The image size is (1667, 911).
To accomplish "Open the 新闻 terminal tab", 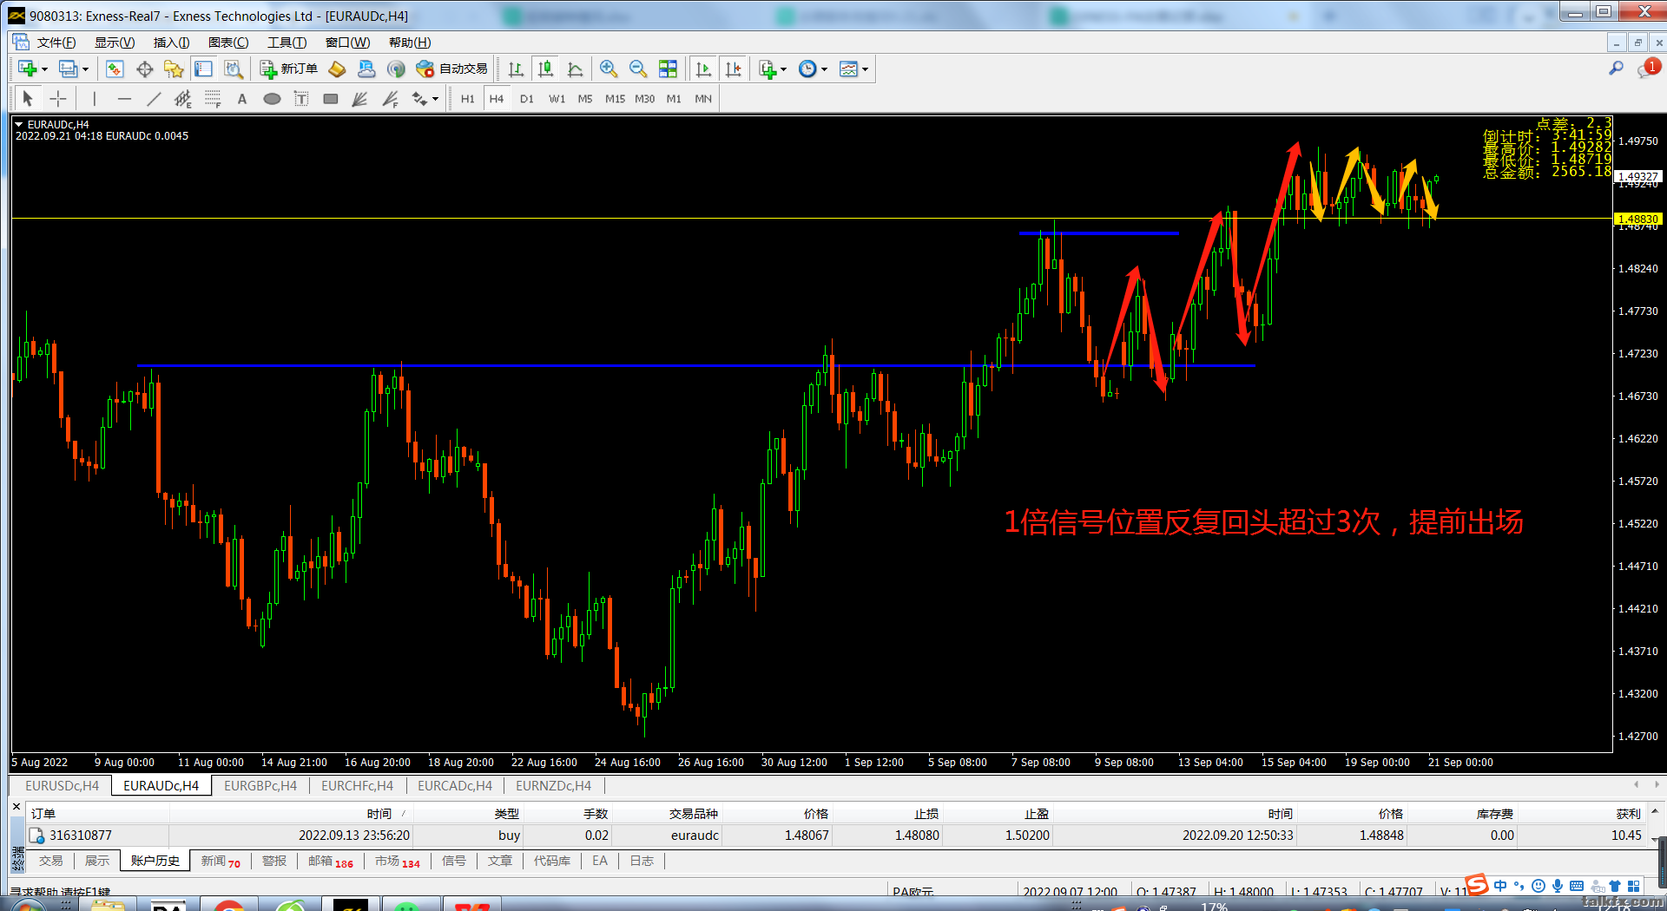I will [x=221, y=861].
